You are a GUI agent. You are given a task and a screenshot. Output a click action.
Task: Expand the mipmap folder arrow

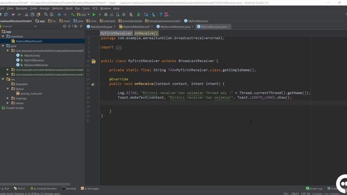coord(8,98)
